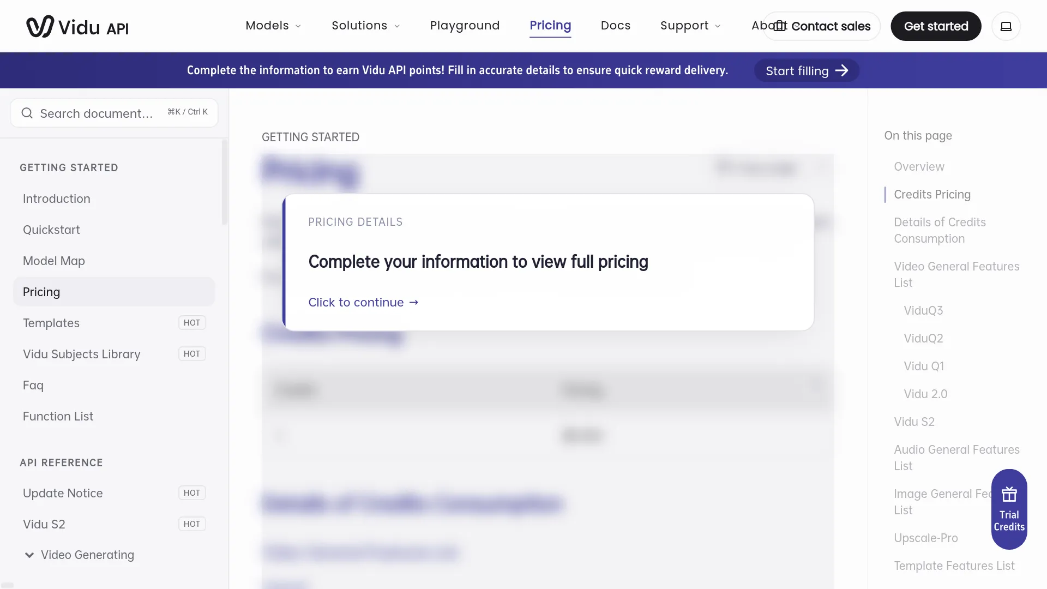The height and width of the screenshot is (589, 1047).
Task: Click the search magnifier icon
Action: coord(27,113)
